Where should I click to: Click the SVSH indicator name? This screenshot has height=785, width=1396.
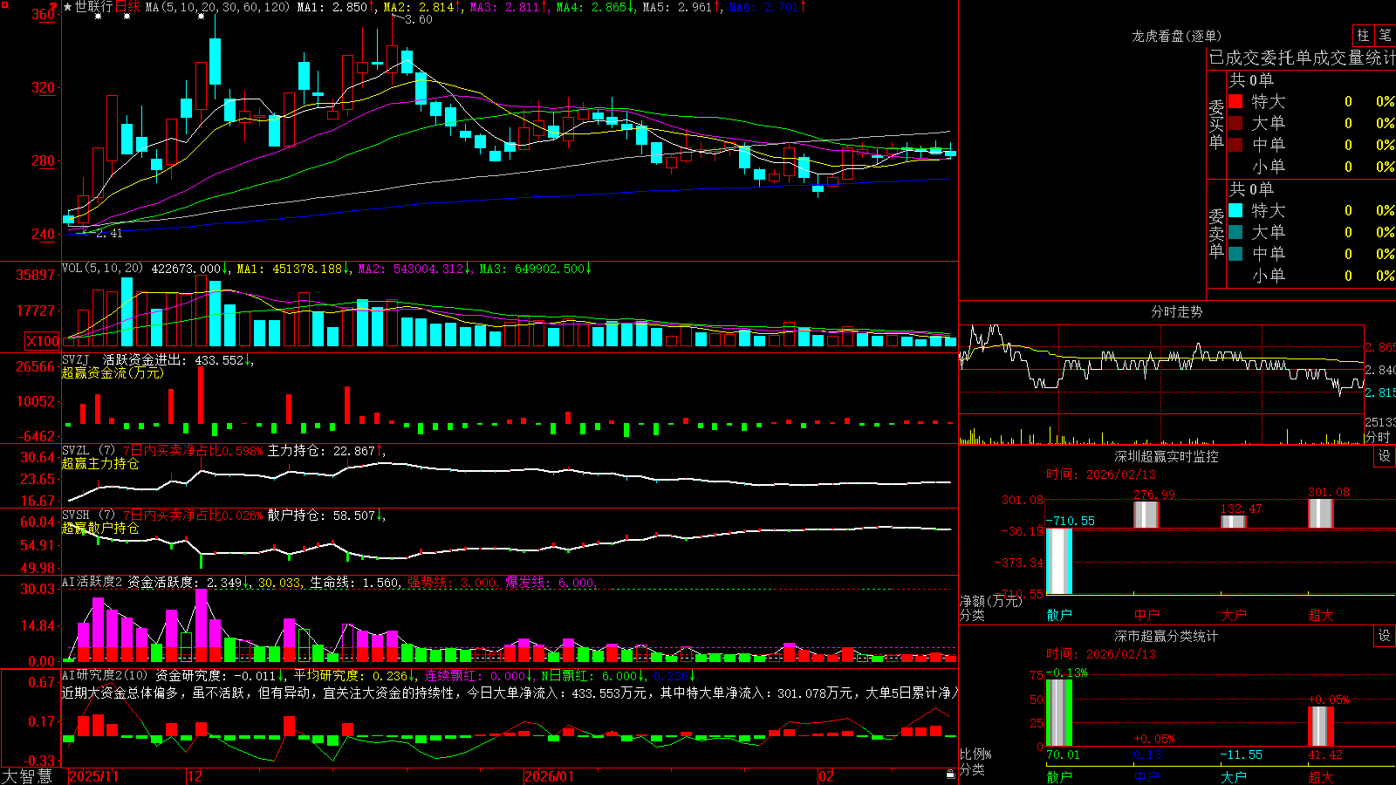point(76,515)
